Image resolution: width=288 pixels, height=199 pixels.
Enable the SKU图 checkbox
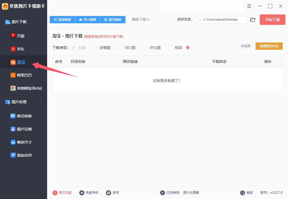pyautogui.click(x=120, y=48)
